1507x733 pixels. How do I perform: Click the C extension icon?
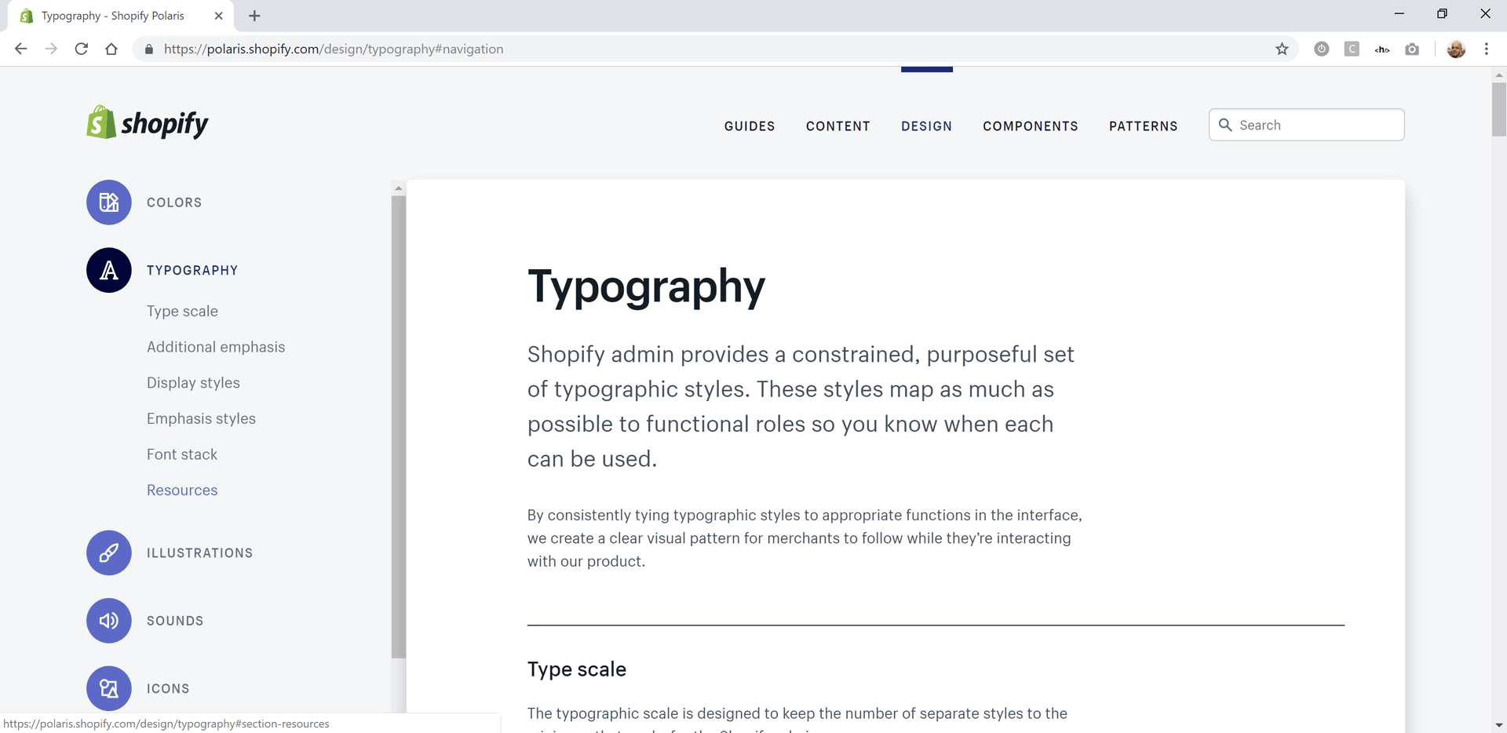1352,49
